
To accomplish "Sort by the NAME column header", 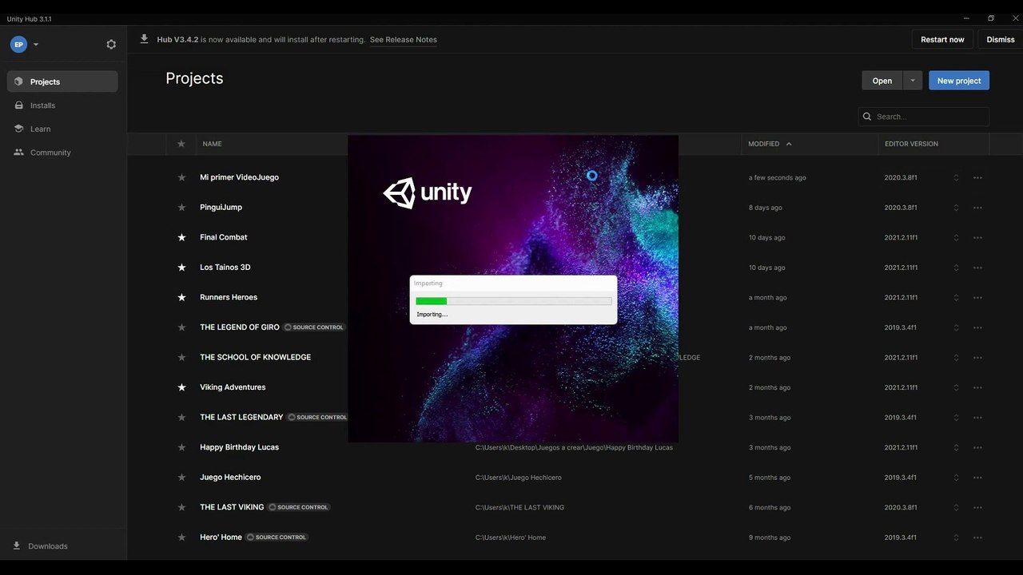I will (212, 144).
